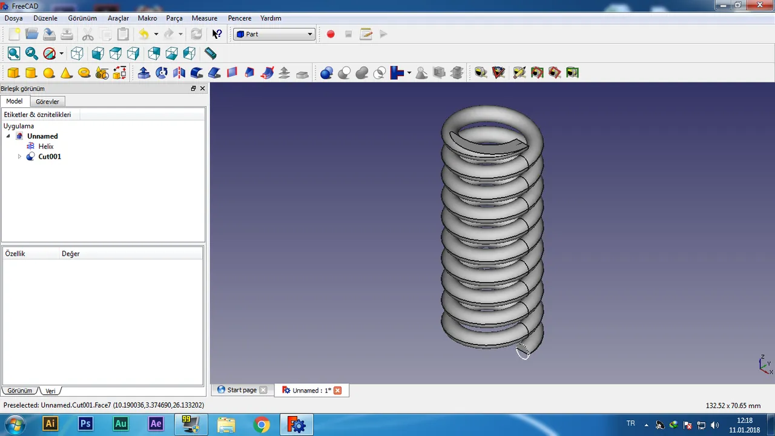This screenshot has width=775, height=436.
Task: Switch to the Görünüm property tab
Action: click(x=20, y=391)
